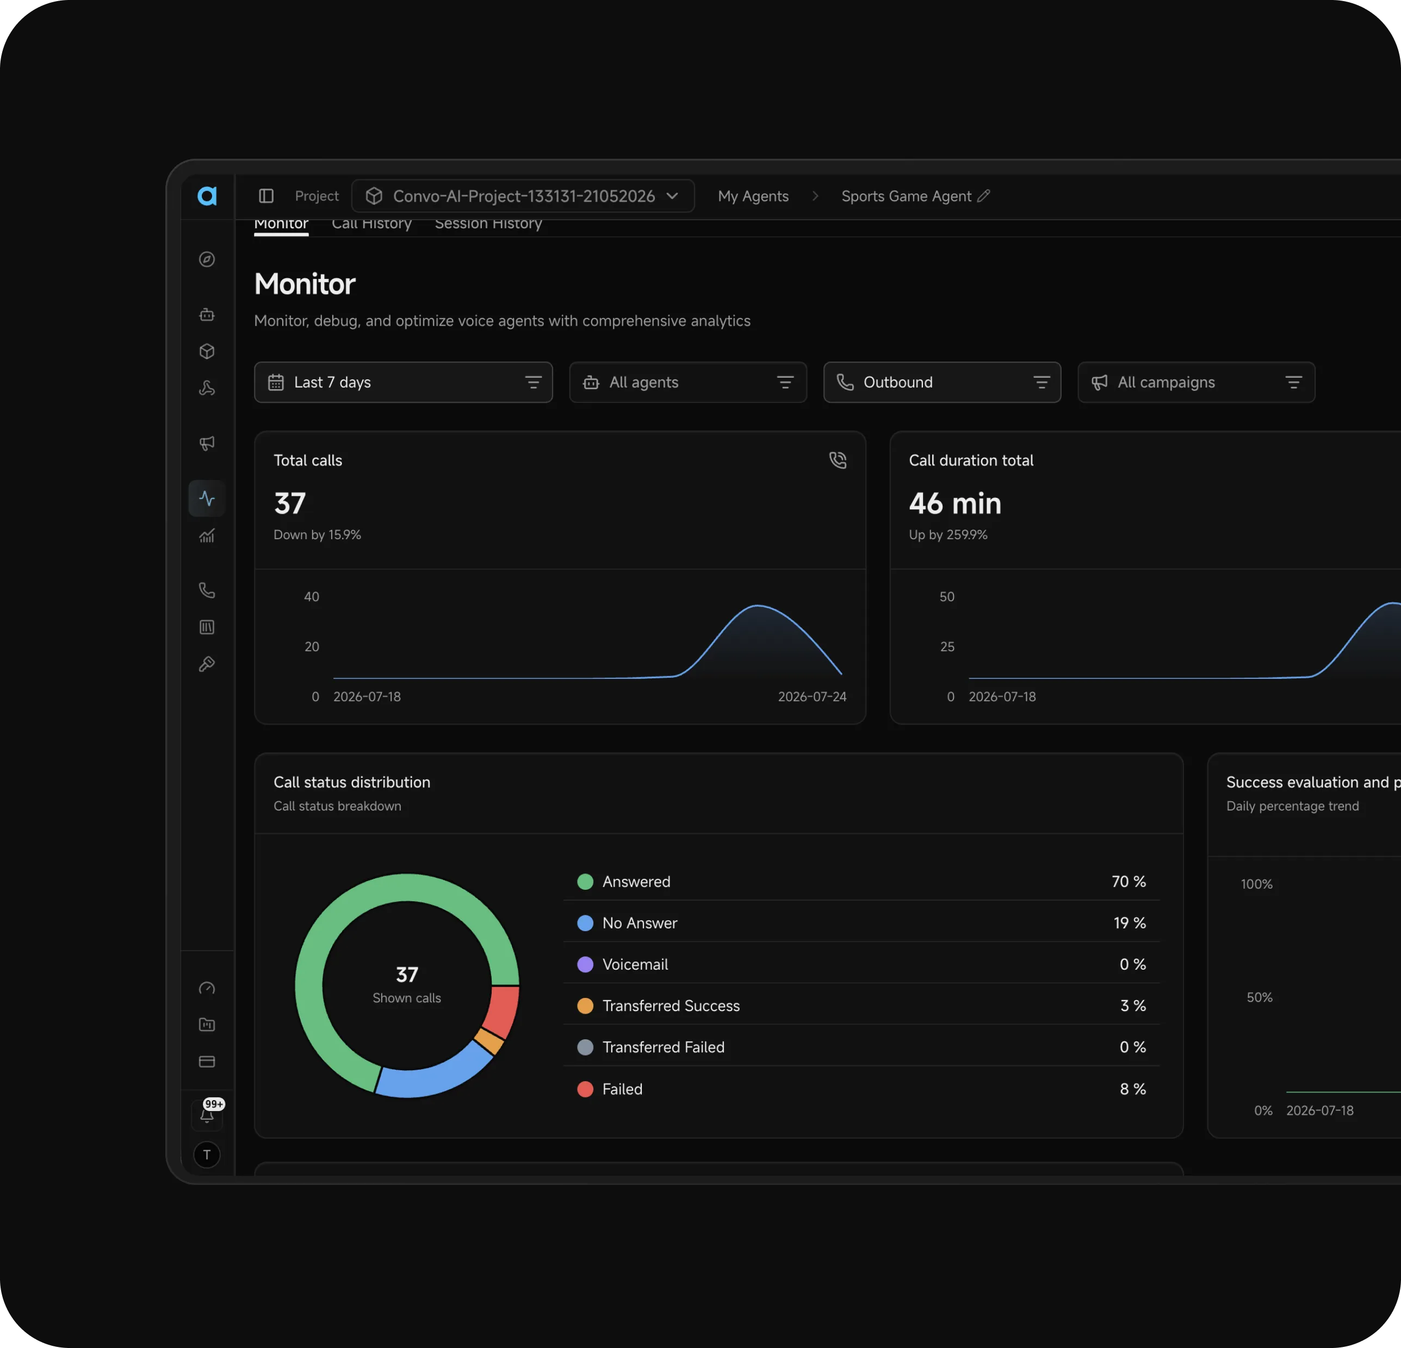Click the Total calls line chart peak
The image size is (1401, 1348).
758,607
